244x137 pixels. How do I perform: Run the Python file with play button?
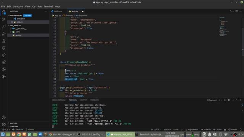pos(230,11)
